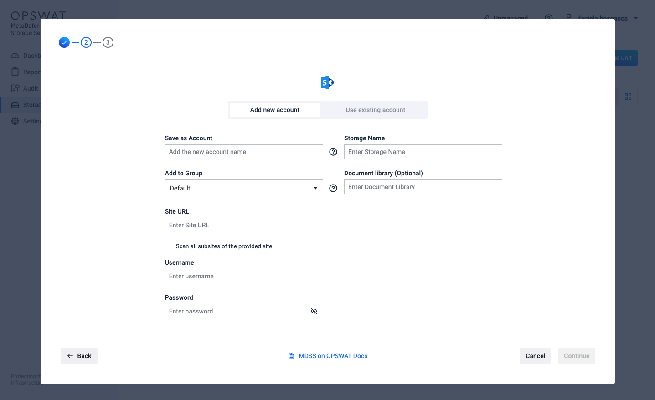Open the user account dropdown arrow

(x=636, y=19)
